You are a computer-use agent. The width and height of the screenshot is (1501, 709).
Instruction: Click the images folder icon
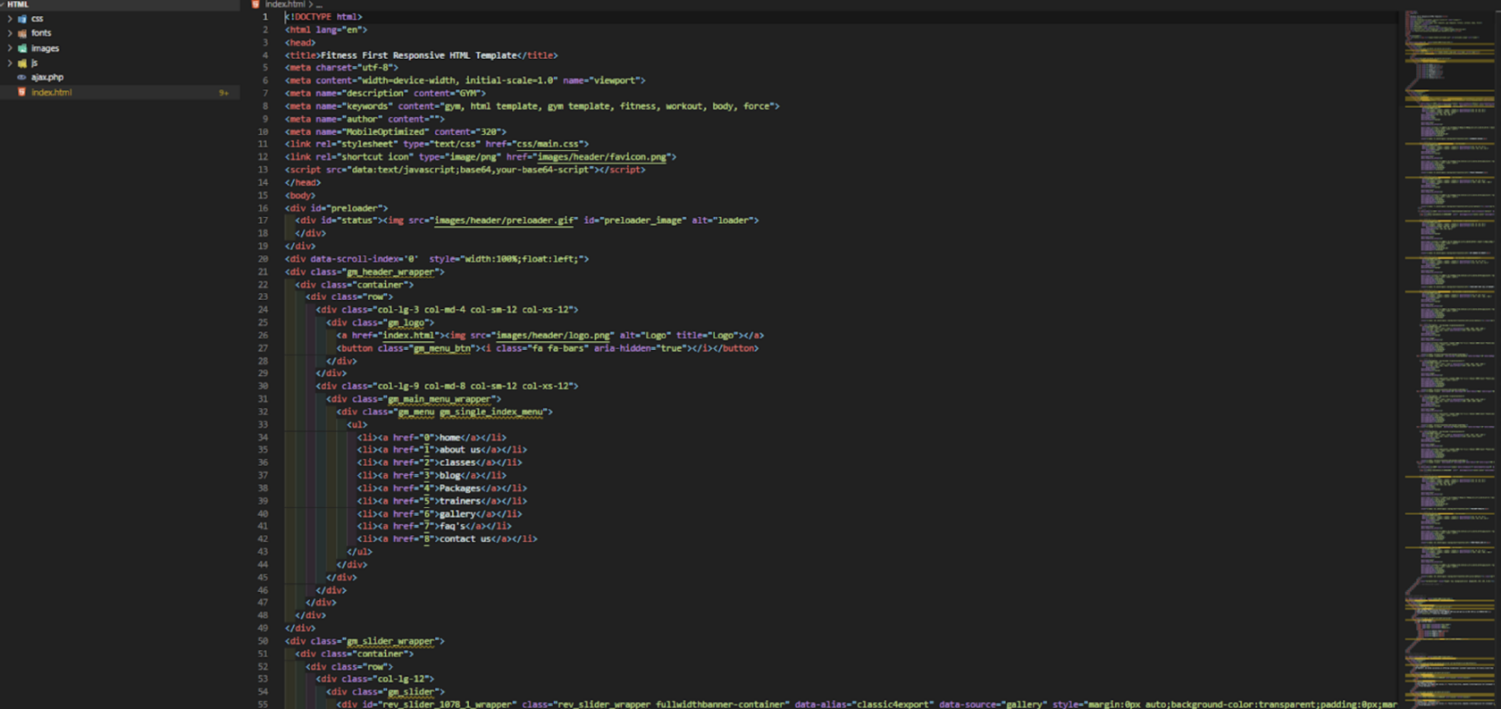22,48
